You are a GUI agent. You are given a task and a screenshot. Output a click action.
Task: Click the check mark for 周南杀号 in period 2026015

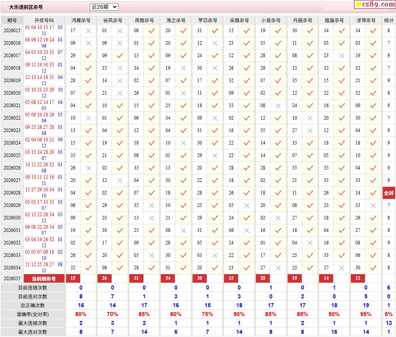pos(151,31)
